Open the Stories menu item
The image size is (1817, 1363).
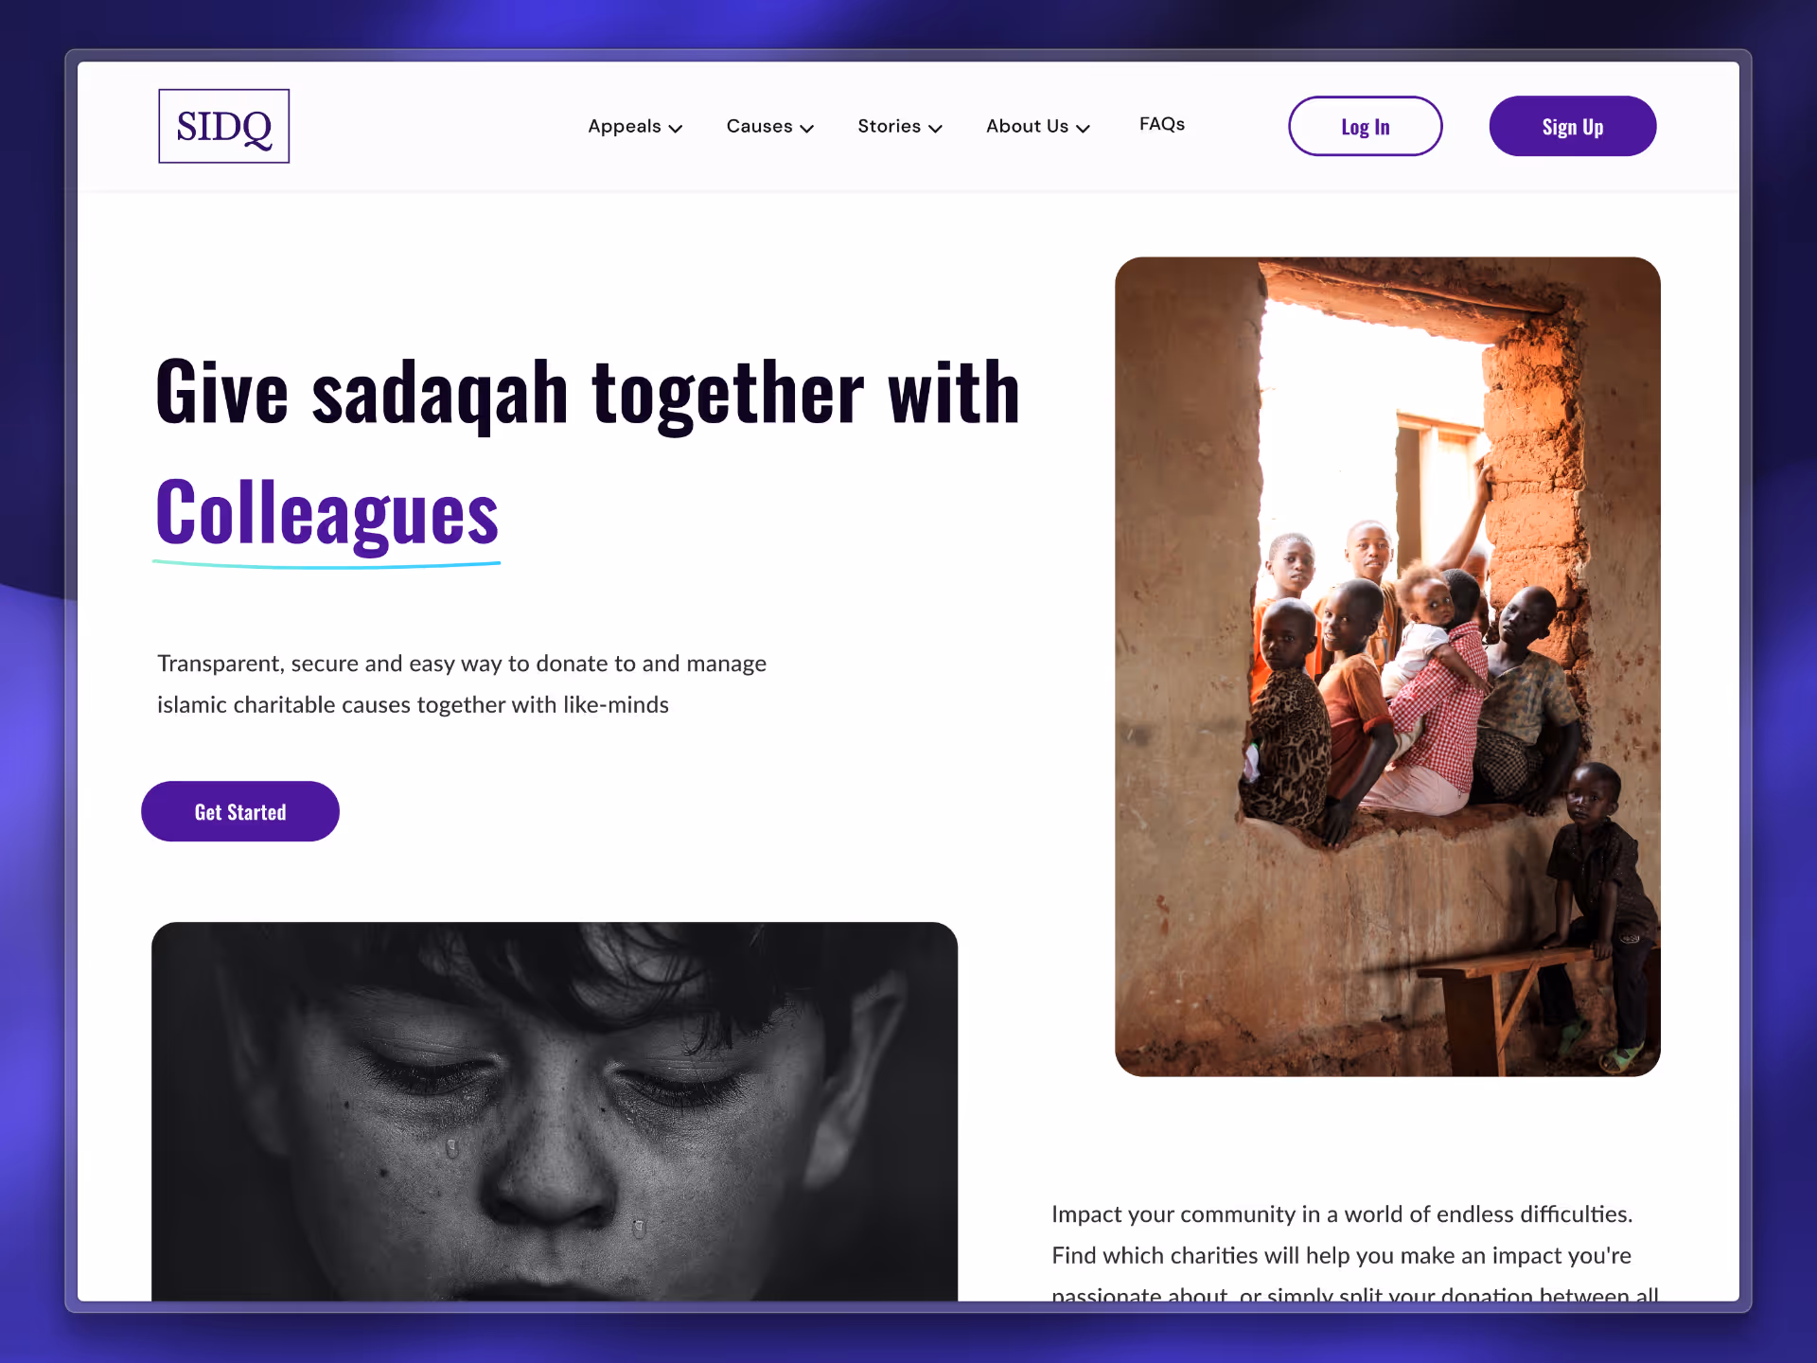(889, 126)
